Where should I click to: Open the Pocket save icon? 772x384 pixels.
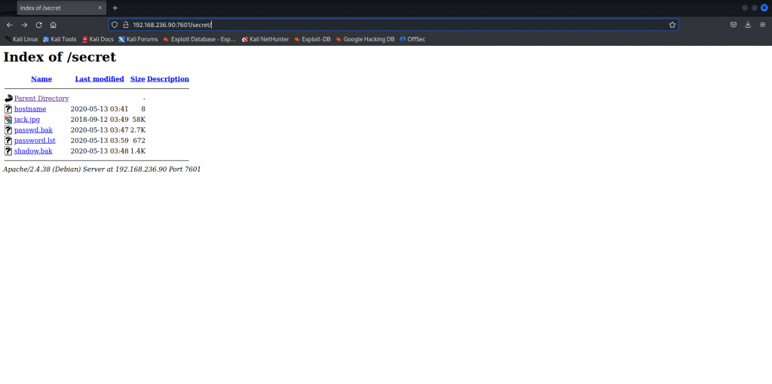[733, 25]
